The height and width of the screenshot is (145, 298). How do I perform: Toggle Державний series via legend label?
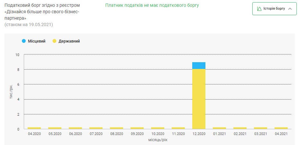tap(69, 41)
